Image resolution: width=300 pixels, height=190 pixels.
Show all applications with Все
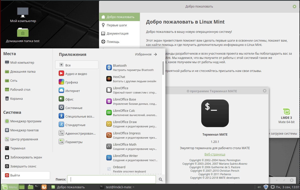pyautogui.click(x=77, y=65)
